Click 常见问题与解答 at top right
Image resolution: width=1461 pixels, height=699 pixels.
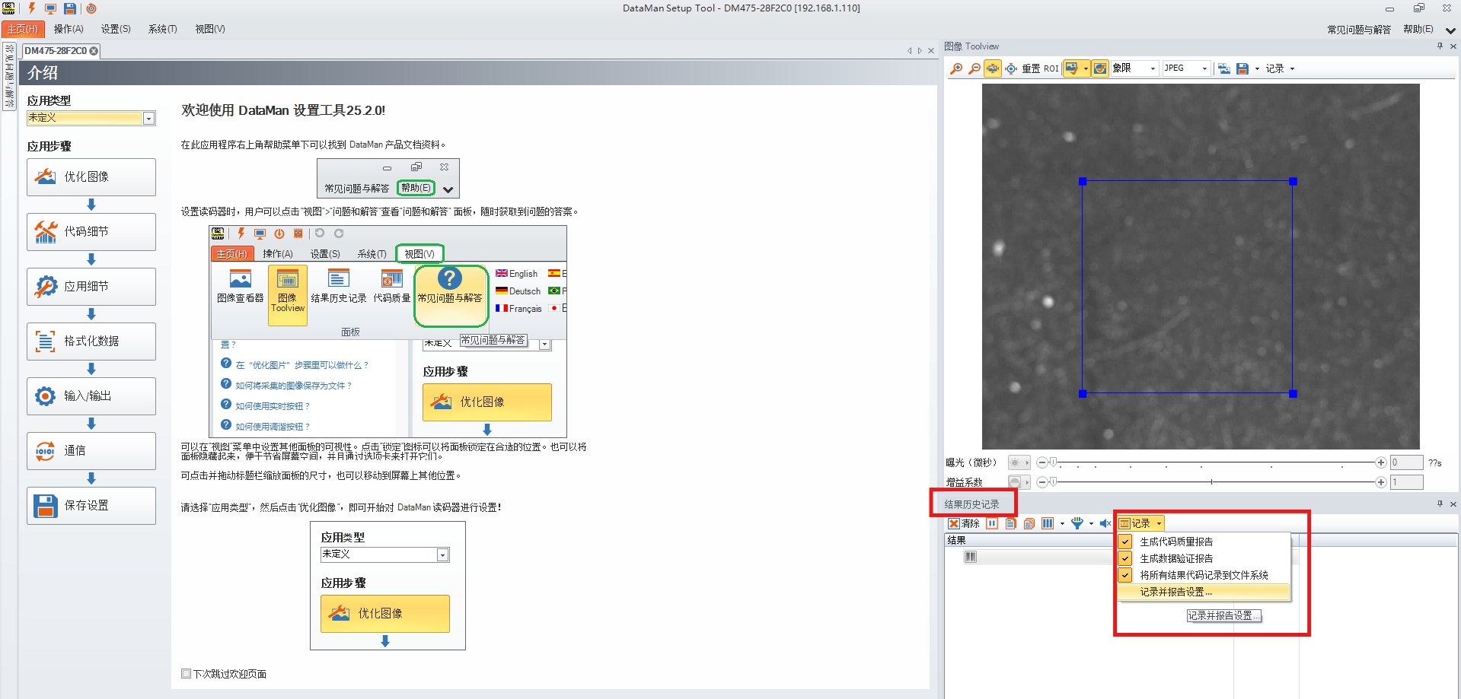point(1358,30)
